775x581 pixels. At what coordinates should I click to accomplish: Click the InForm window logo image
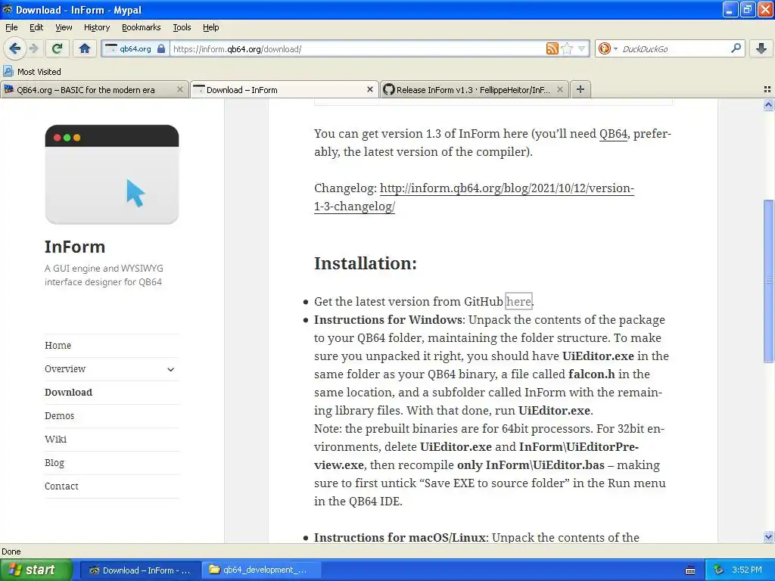112,175
